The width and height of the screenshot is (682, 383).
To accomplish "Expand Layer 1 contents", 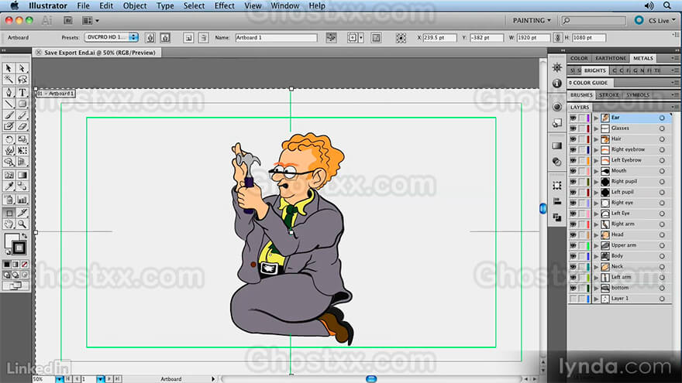I will point(596,299).
